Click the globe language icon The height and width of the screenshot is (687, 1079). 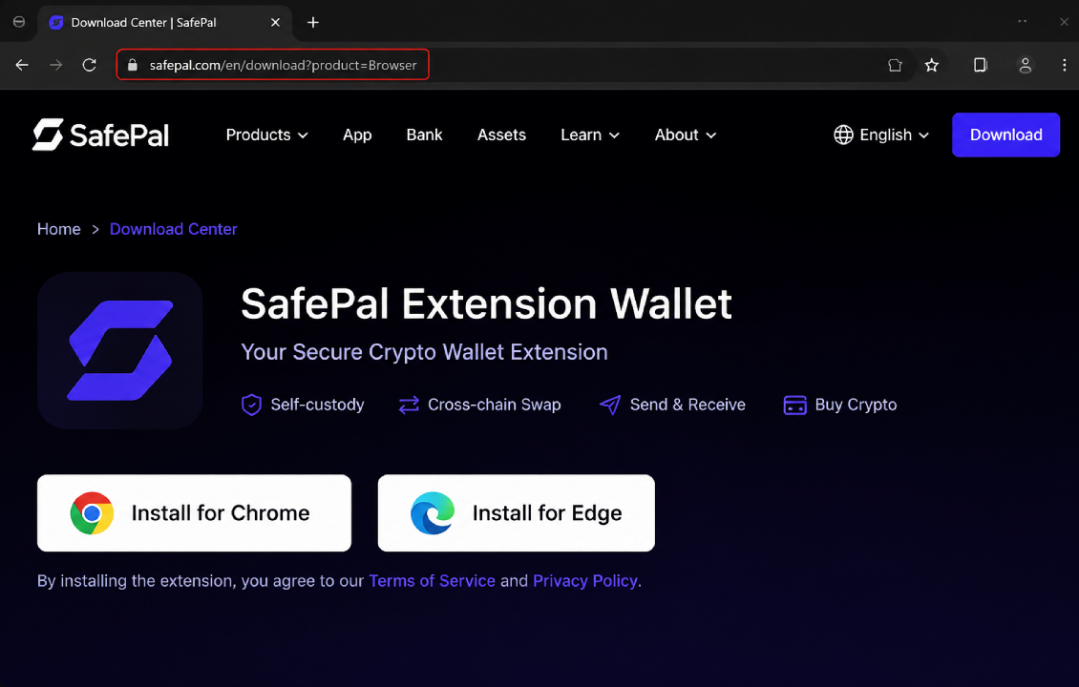click(x=844, y=135)
